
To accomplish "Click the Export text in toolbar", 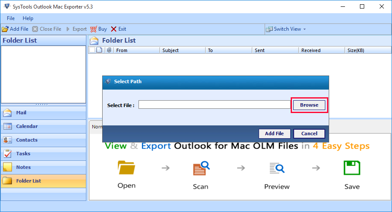I will [80, 29].
